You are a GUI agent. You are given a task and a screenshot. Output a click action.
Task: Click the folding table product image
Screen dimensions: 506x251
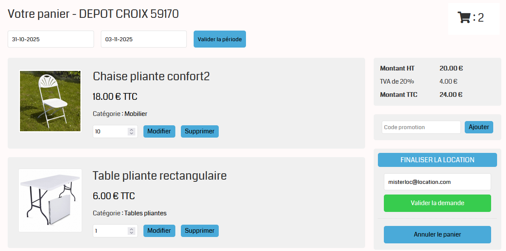50,200
